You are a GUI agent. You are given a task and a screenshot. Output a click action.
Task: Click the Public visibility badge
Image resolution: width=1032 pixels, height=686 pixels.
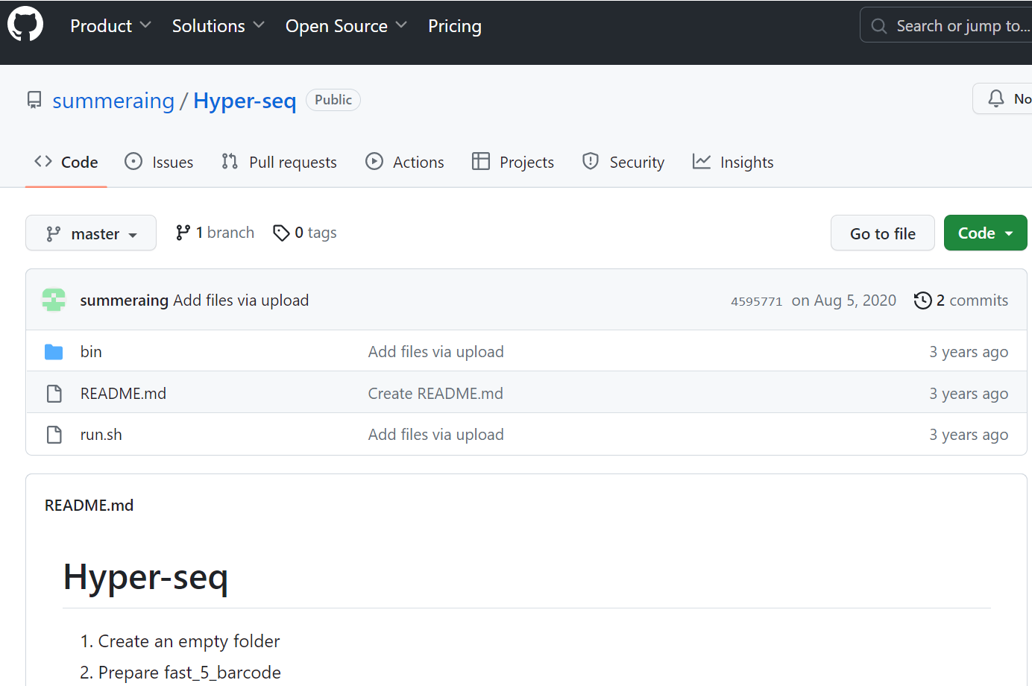[x=333, y=100]
